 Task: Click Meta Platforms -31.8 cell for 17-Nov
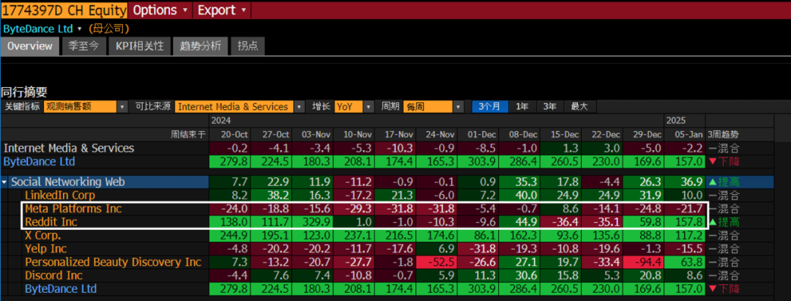(x=396, y=209)
